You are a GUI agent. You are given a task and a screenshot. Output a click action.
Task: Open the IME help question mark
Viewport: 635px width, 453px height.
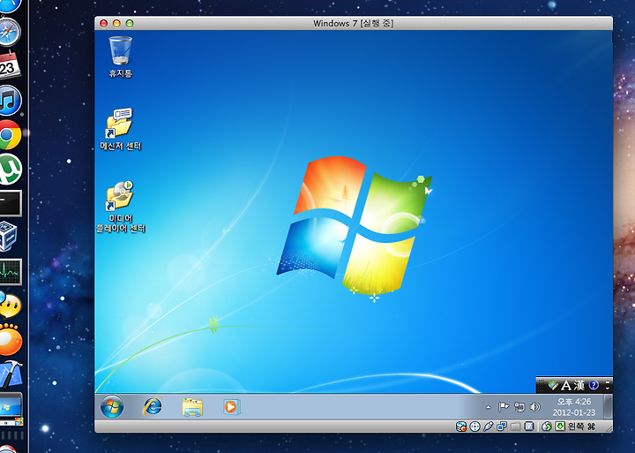tap(594, 385)
